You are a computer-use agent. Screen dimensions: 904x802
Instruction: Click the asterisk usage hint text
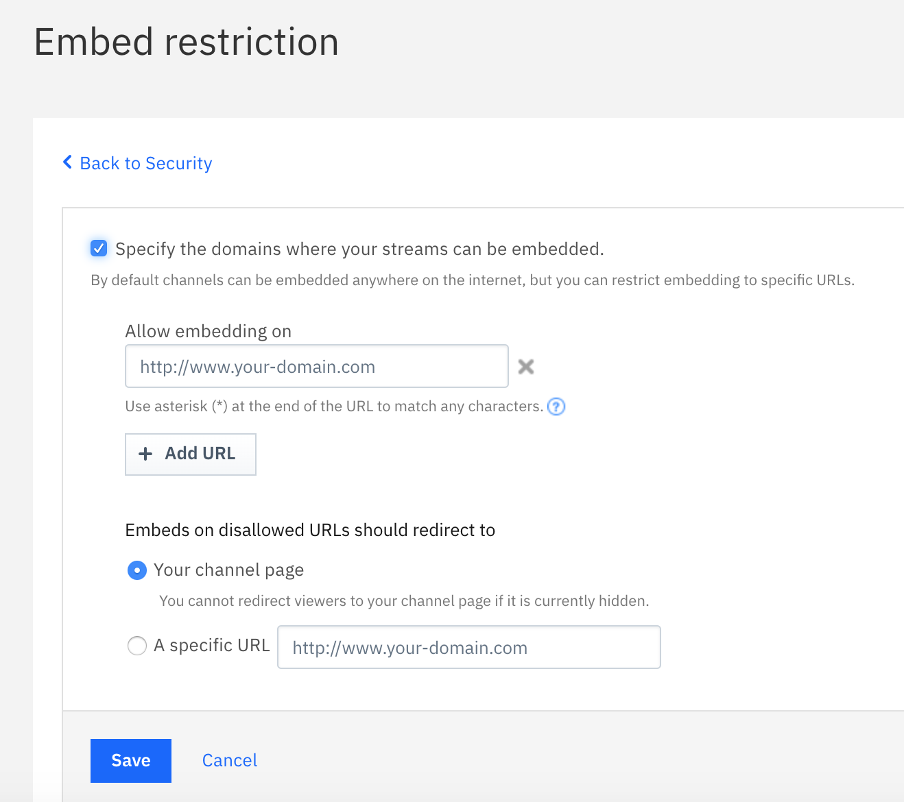click(334, 406)
